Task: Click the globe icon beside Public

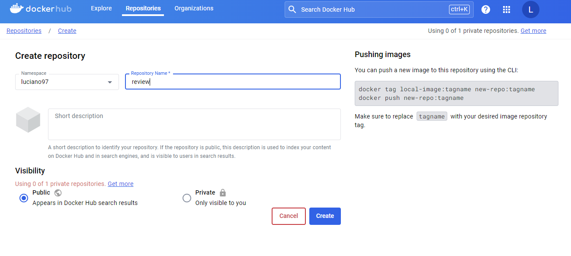Action: click(58, 193)
